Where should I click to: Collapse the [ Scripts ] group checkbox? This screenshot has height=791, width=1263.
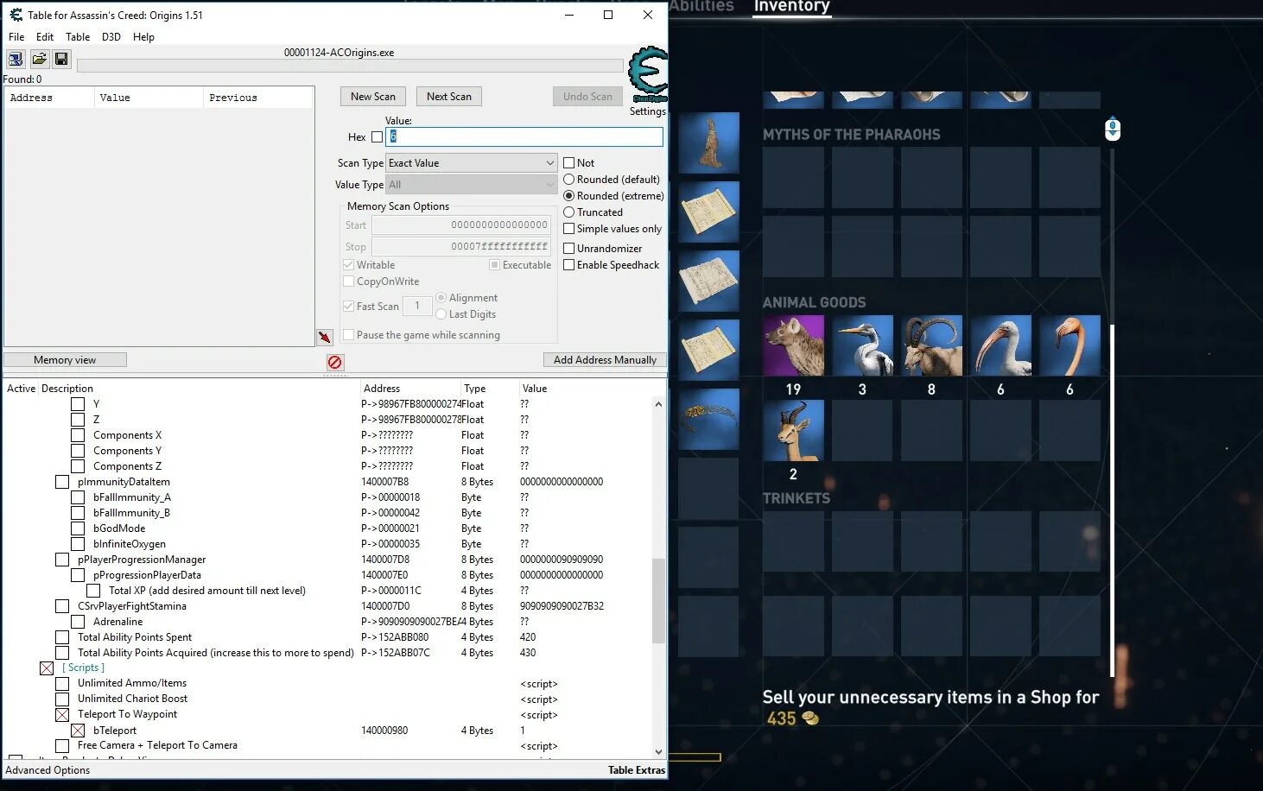(x=47, y=668)
